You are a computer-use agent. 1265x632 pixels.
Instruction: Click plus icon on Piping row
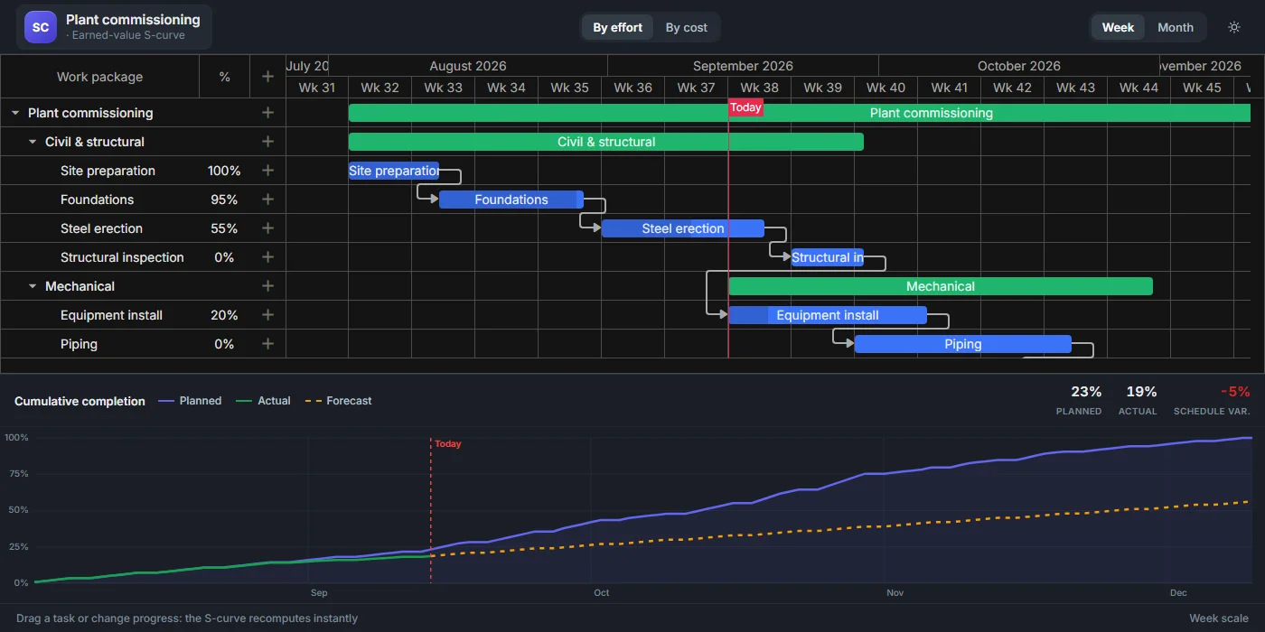coord(267,344)
